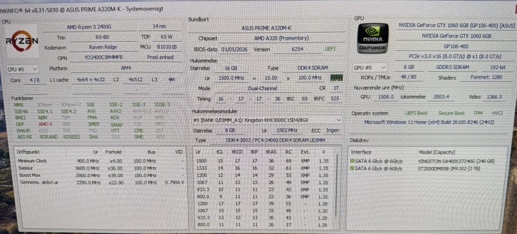Click the Video clock 1366.5

click(494, 97)
